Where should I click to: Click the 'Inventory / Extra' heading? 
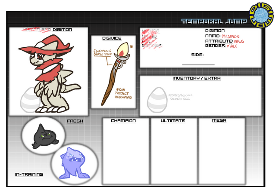[197, 78]
